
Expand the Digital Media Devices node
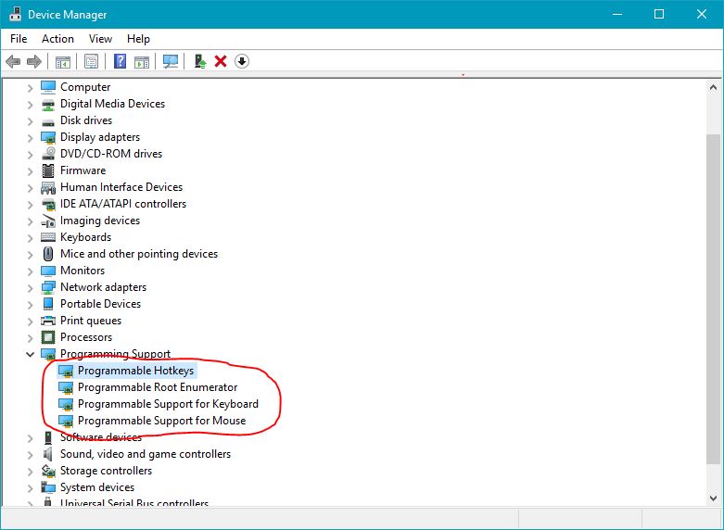tap(30, 105)
